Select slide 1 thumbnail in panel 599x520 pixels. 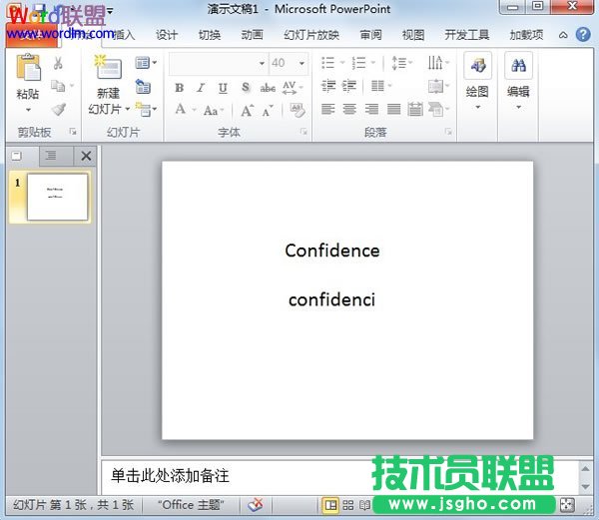click(57, 197)
